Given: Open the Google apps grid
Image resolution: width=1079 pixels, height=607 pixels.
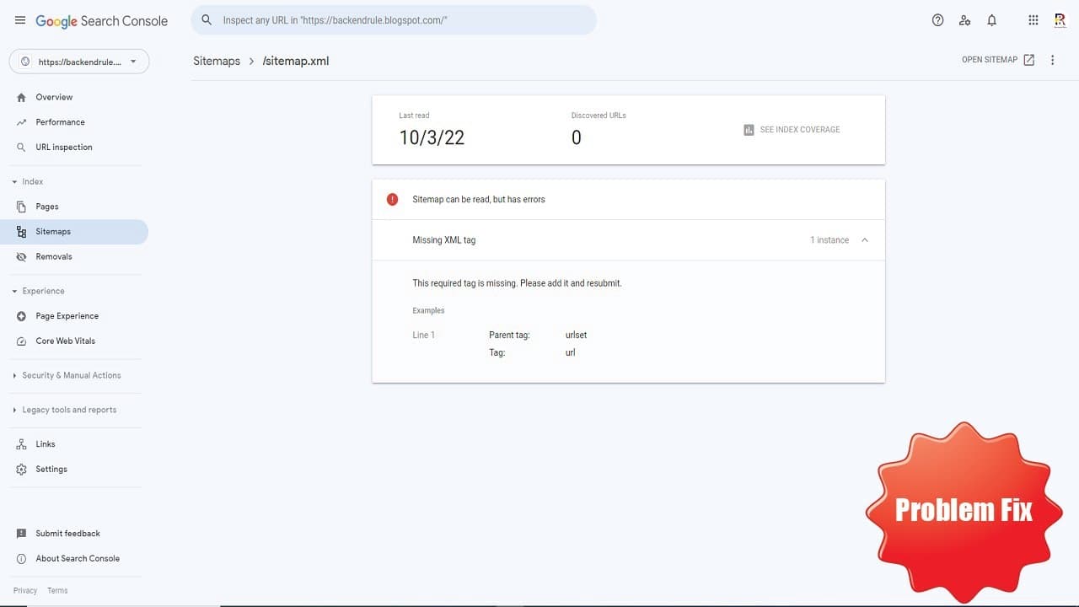Looking at the screenshot, I should point(1033,20).
